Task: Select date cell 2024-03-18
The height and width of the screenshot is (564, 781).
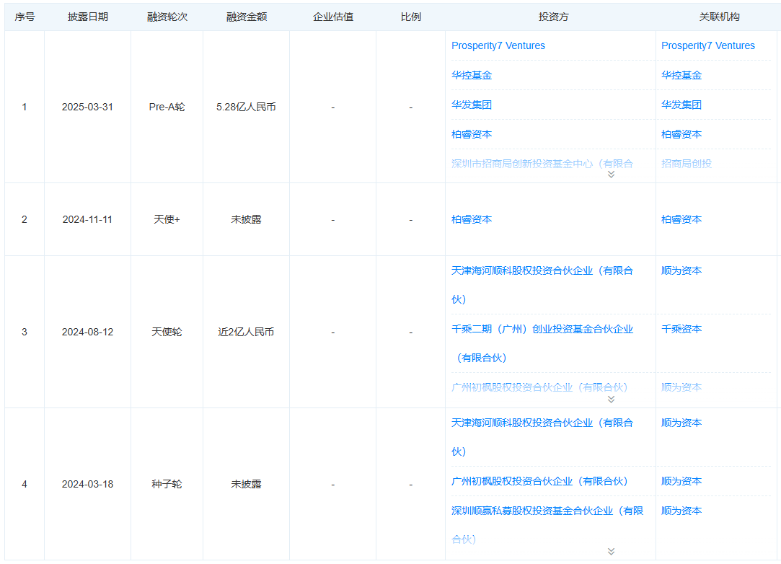Action: 87,484
